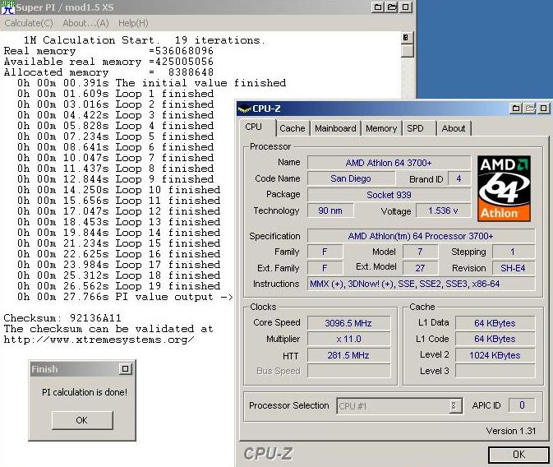Close the Super PI window
553x467 pixels.
(x=406, y=7)
